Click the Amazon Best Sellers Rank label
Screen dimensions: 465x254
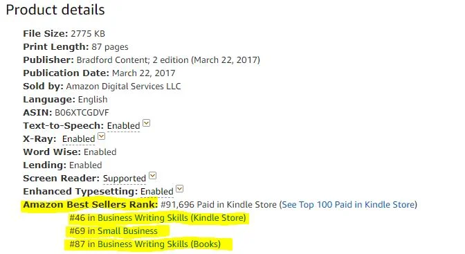[91, 204]
